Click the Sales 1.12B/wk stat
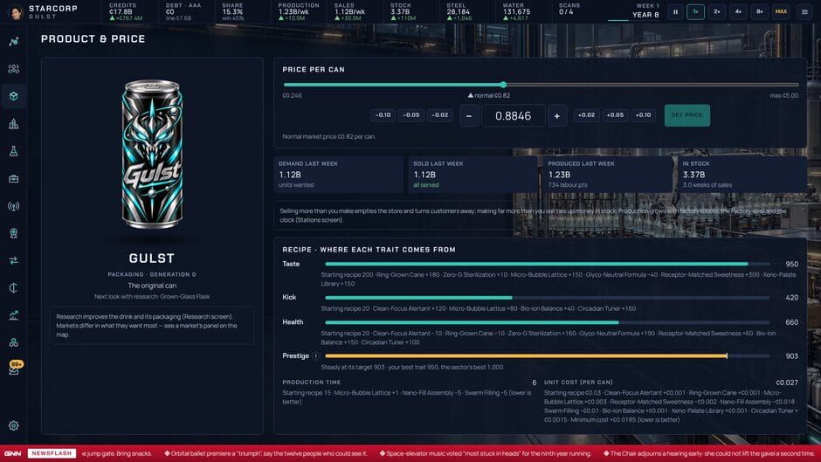Image resolution: width=821 pixels, height=462 pixels. click(x=349, y=11)
